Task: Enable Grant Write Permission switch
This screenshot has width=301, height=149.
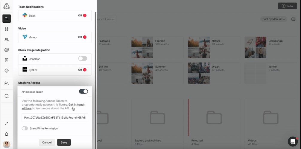Action: (x=25, y=128)
